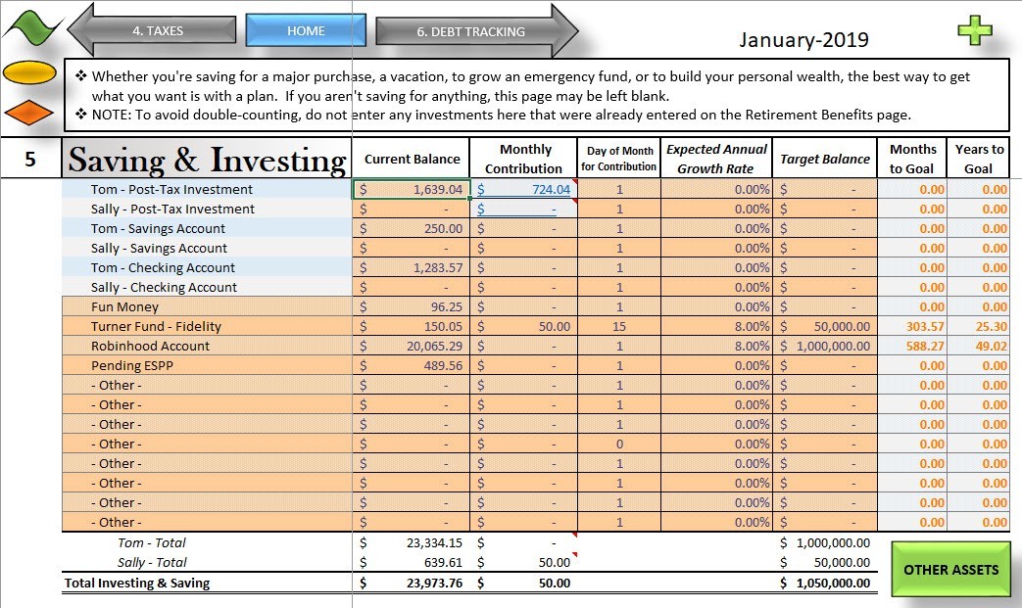Select Tom Post-Tax Investment current balance 1,639.04
This screenshot has width=1022, height=608.
pyautogui.click(x=412, y=189)
